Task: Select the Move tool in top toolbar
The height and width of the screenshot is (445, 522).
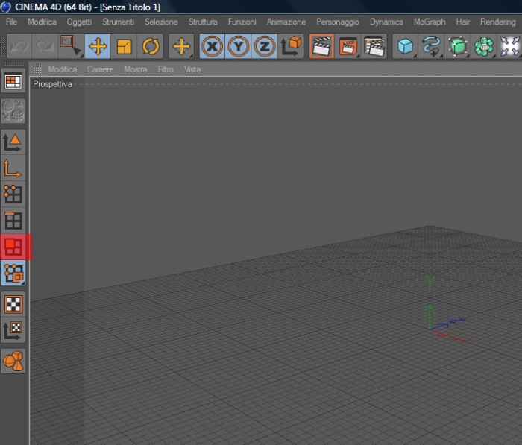Action: (x=98, y=46)
